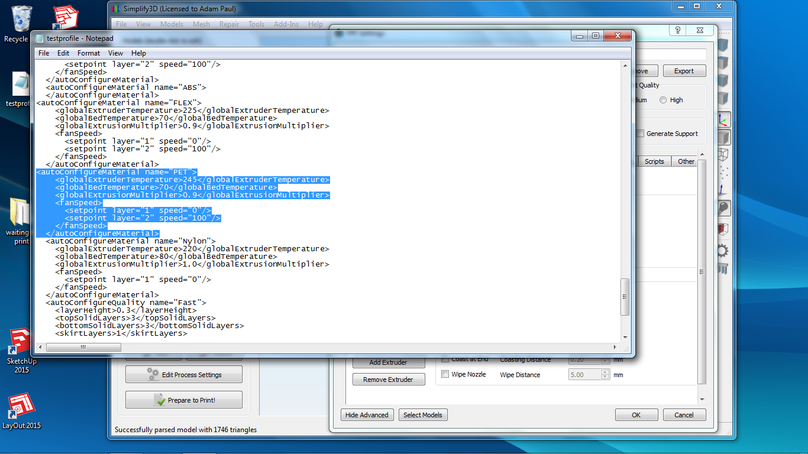Click the Prepare to Print! button
This screenshot has height=454, width=808.
[x=184, y=400]
